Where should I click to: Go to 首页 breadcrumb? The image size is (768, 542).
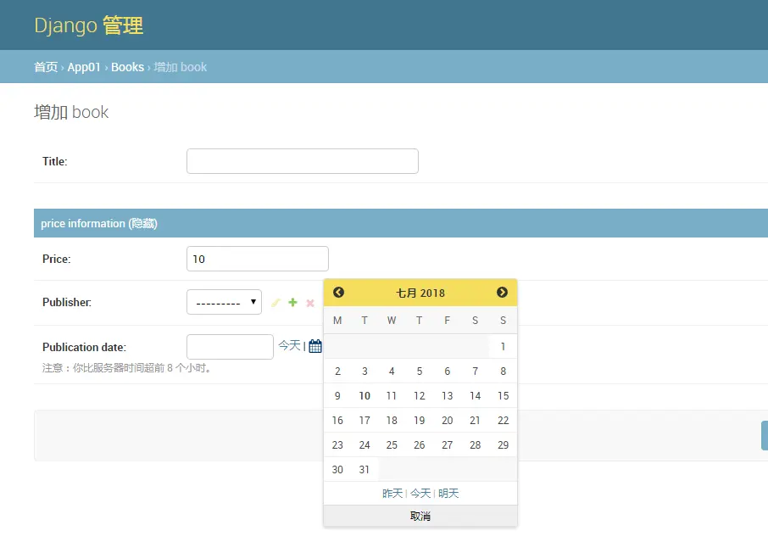46,67
